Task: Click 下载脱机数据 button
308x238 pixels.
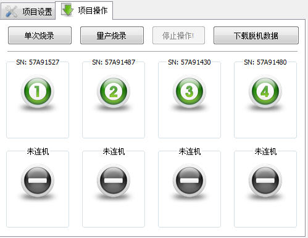Action: click(256, 36)
